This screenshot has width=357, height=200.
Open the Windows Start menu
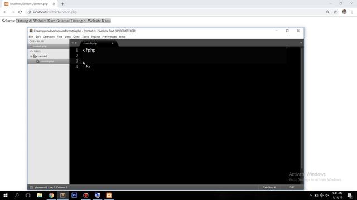click(6, 195)
